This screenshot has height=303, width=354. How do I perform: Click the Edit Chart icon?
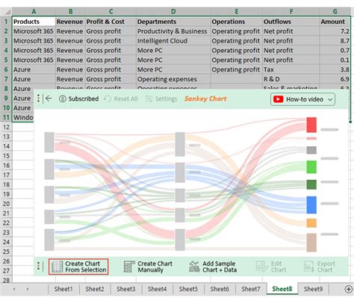(x=262, y=266)
